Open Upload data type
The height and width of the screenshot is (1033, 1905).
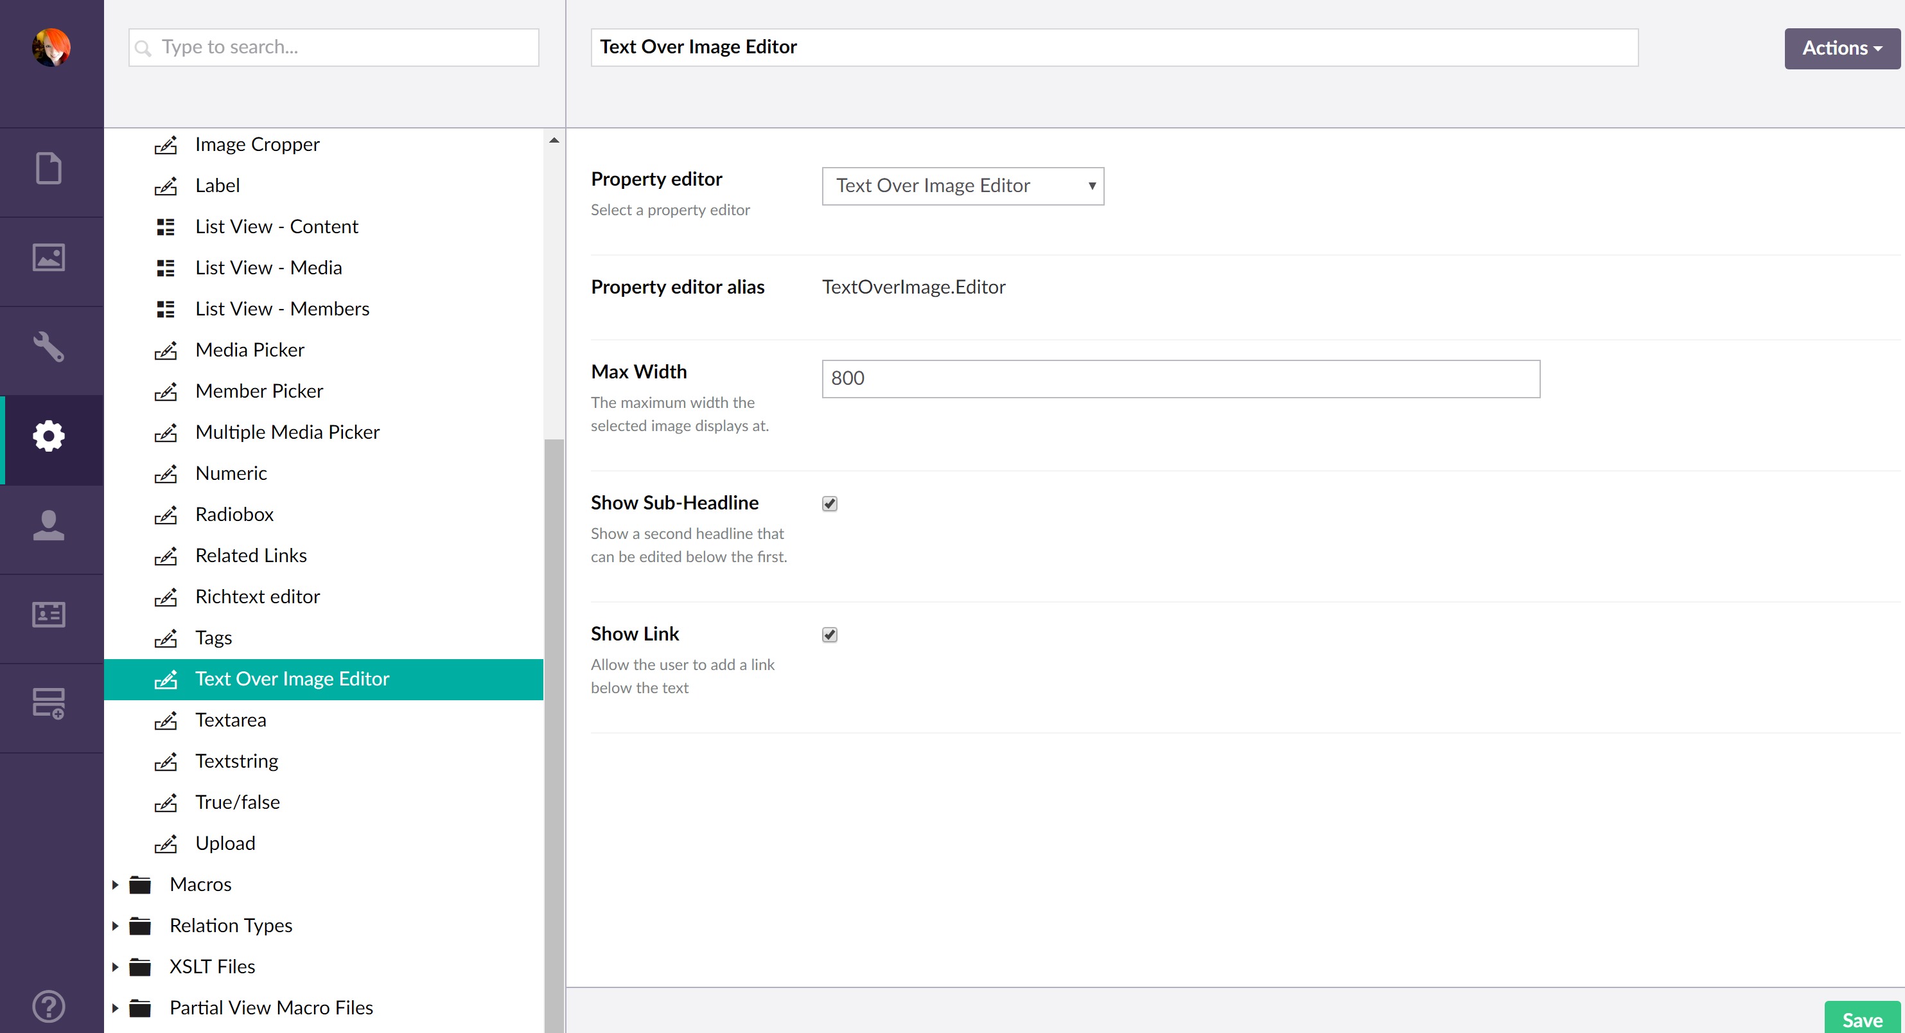[225, 843]
